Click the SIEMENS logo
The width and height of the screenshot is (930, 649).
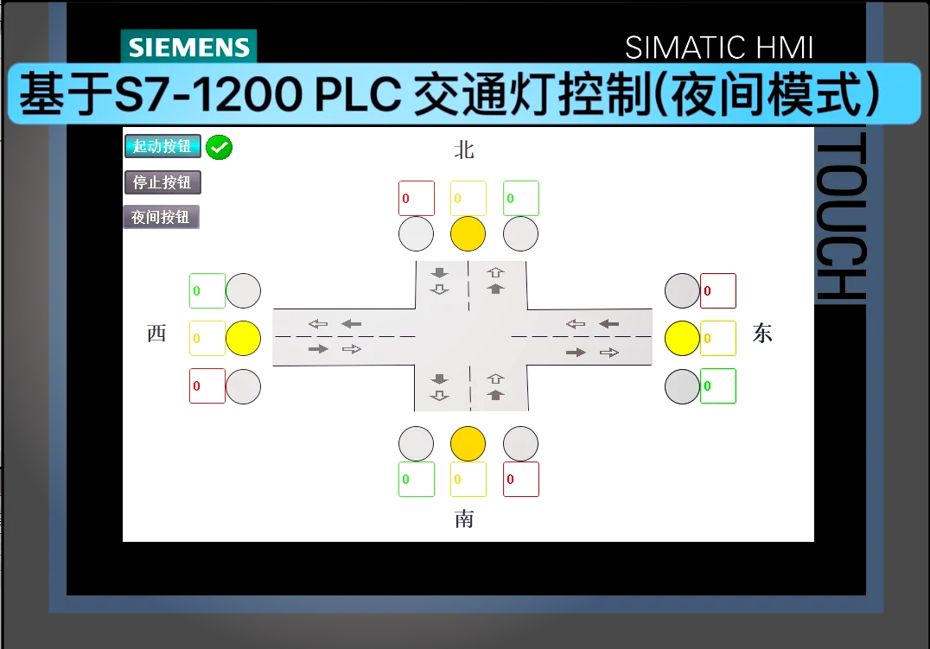[x=188, y=47]
